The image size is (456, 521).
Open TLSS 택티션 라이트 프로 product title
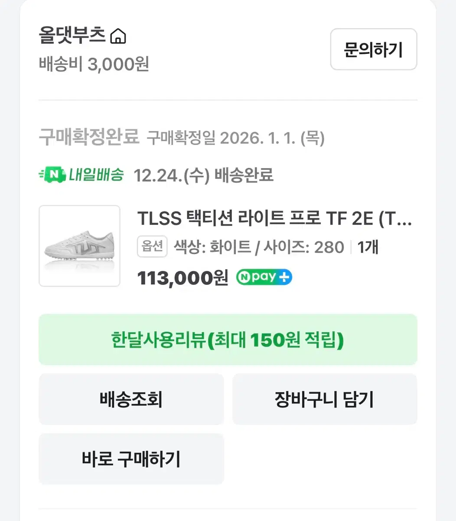(x=274, y=219)
